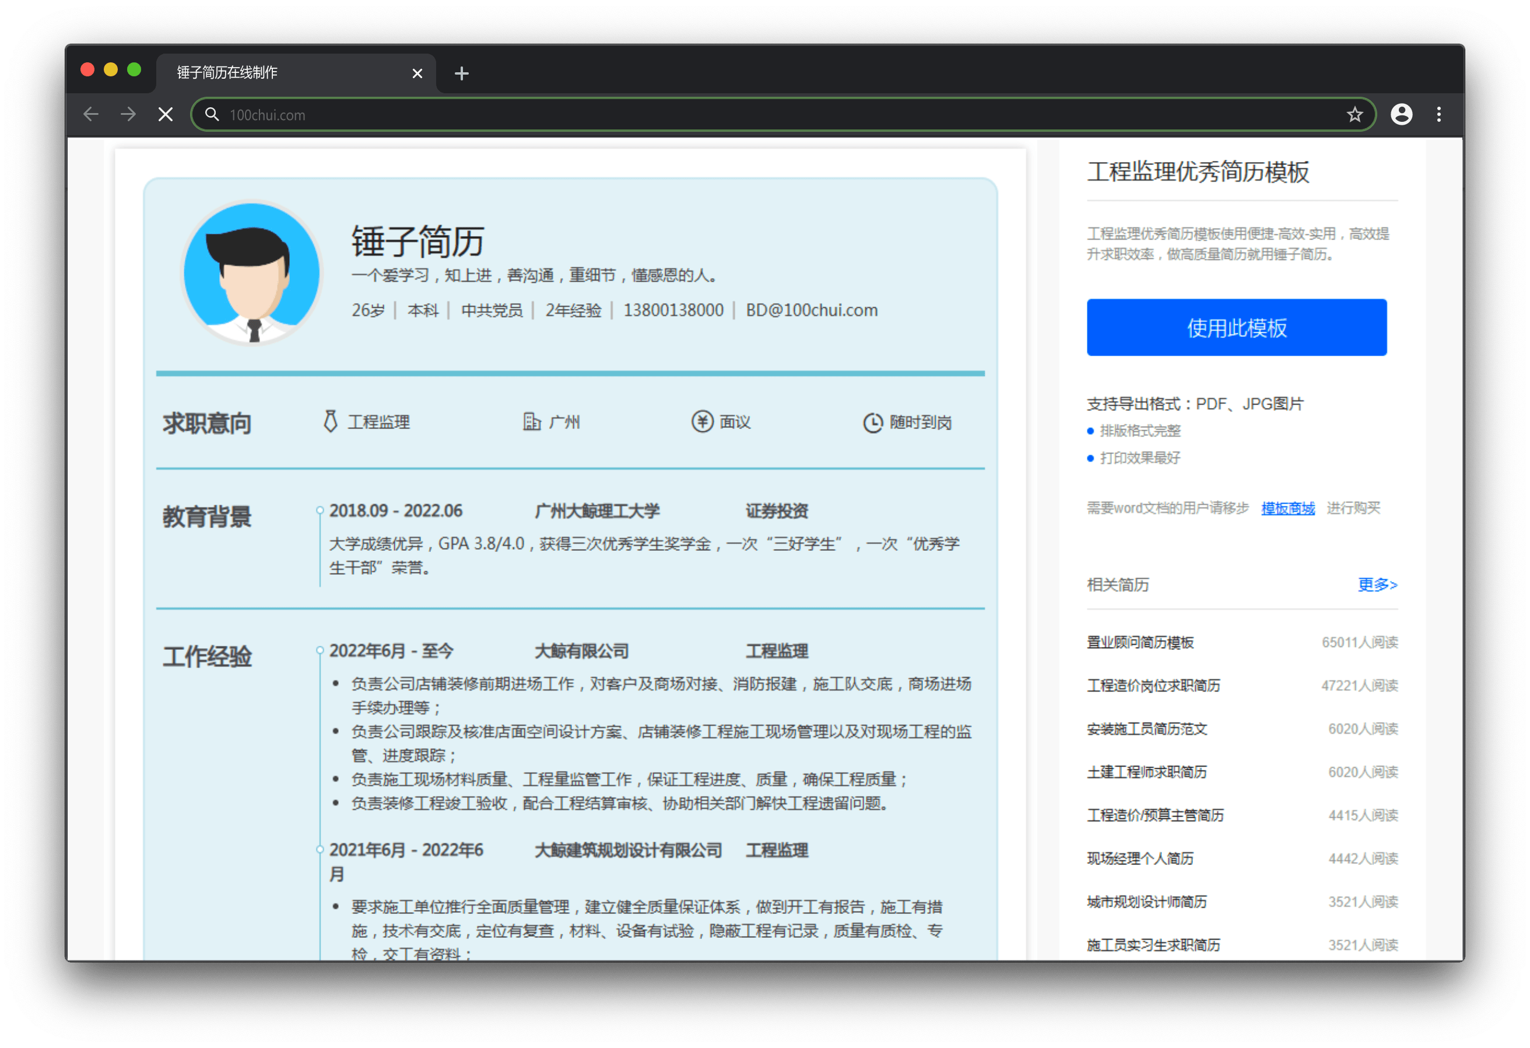The height and width of the screenshot is (1048, 1530).
Task: Click the search magnifier in address bar
Action: [211, 115]
